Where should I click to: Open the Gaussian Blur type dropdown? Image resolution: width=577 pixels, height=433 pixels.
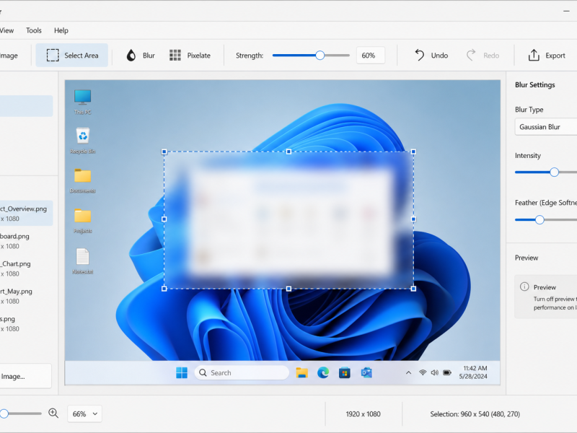pyautogui.click(x=546, y=127)
